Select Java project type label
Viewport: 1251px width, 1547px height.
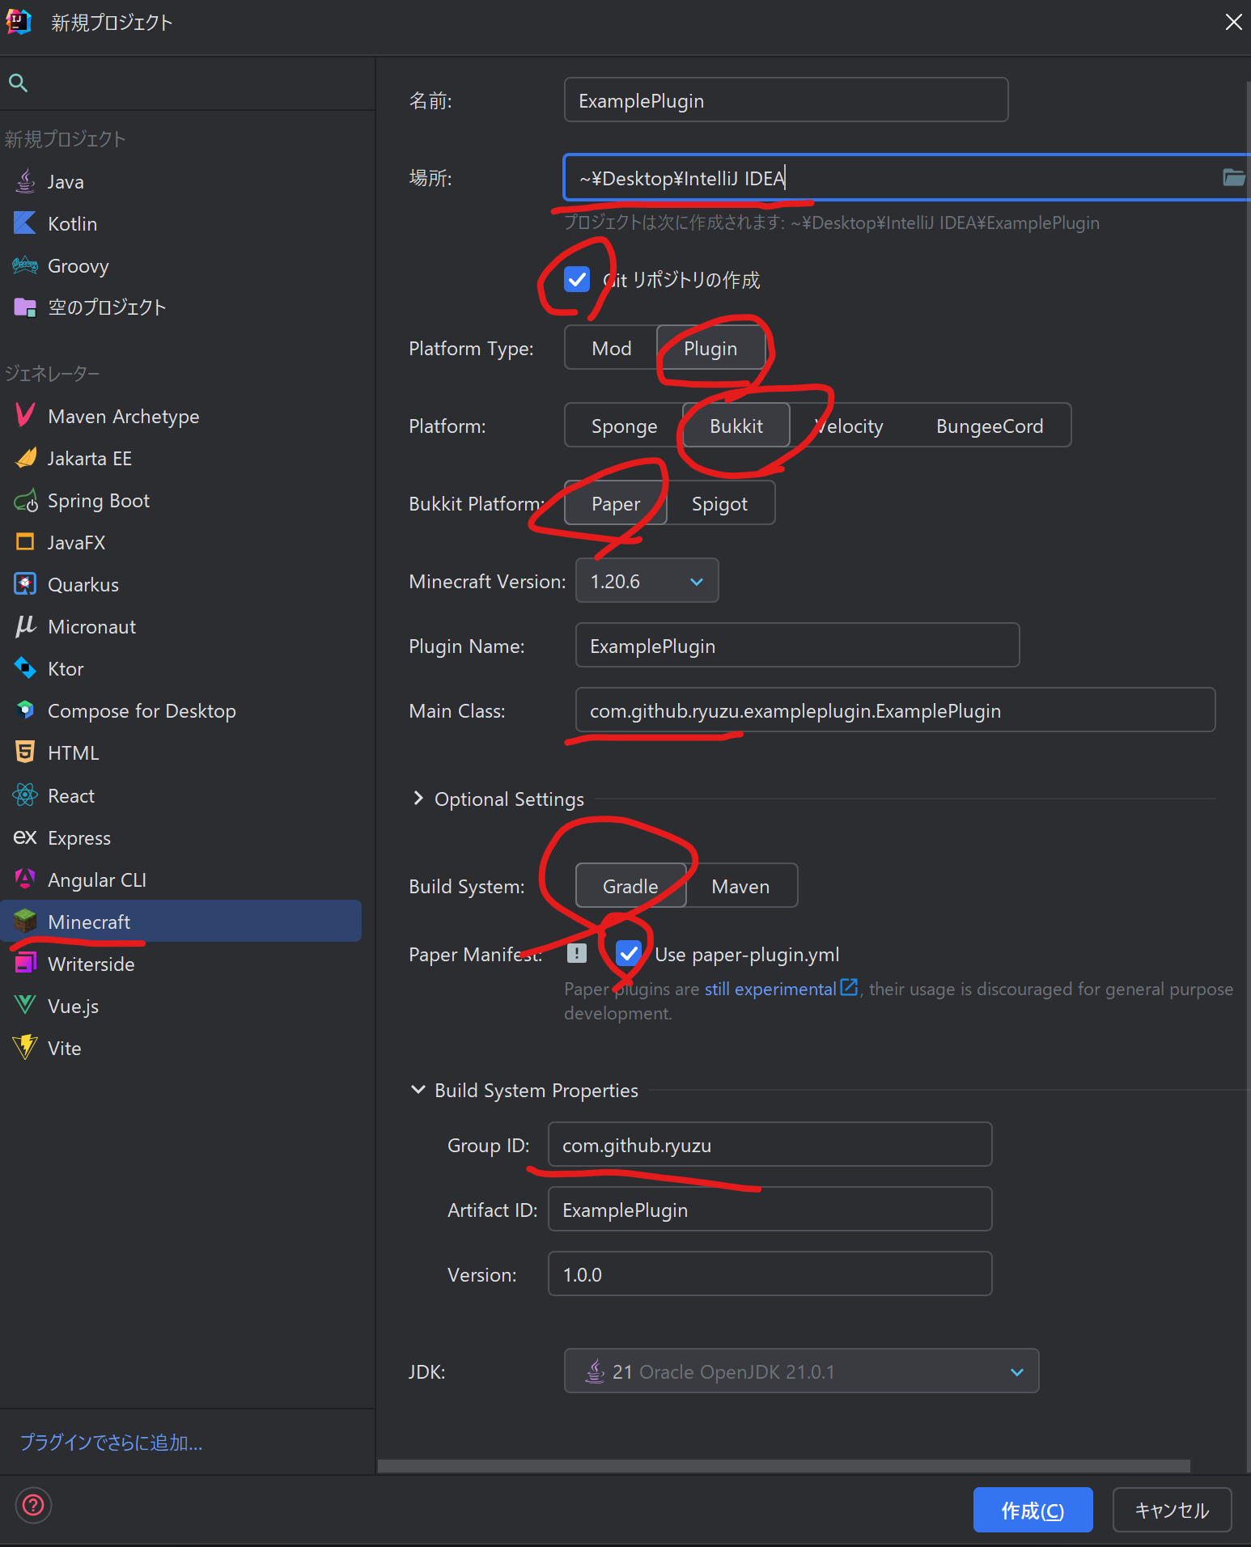(x=66, y=181)
